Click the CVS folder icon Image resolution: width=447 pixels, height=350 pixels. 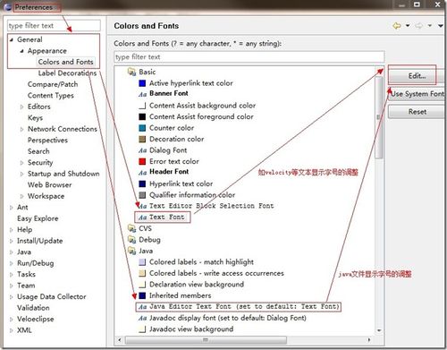click(x=131, y=228)
